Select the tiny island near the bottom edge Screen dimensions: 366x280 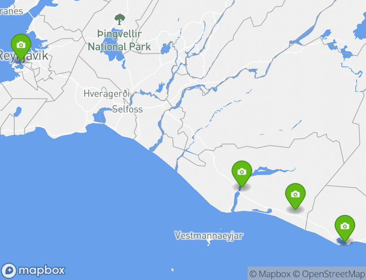[172, 270]
